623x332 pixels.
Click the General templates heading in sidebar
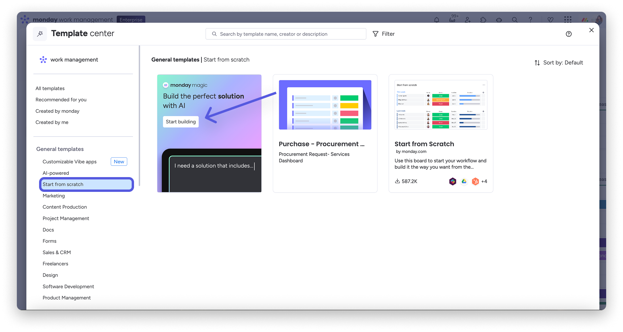click(x=60, y=149)
